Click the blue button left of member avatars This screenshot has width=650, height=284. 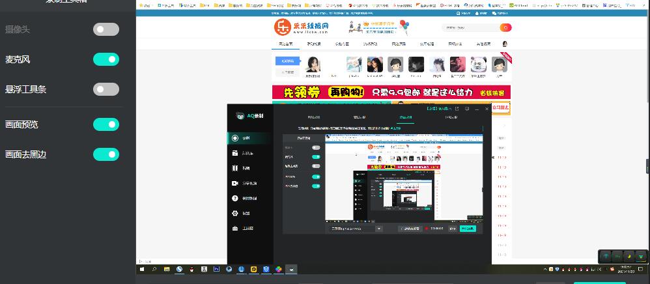[288, 61]
